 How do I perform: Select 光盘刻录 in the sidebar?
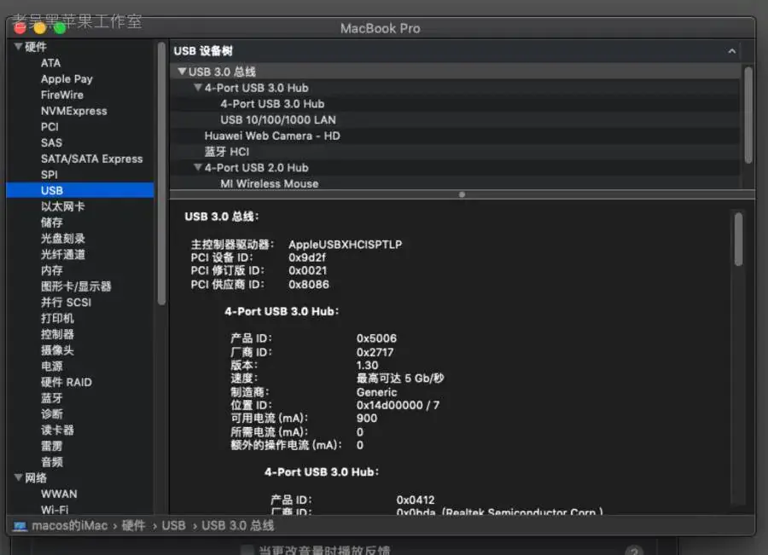click(x=62, y=239)
